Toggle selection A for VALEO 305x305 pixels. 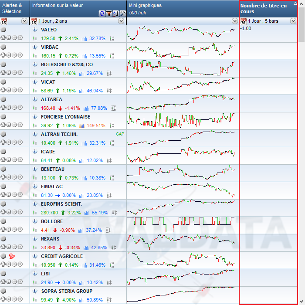click(3, 38)
